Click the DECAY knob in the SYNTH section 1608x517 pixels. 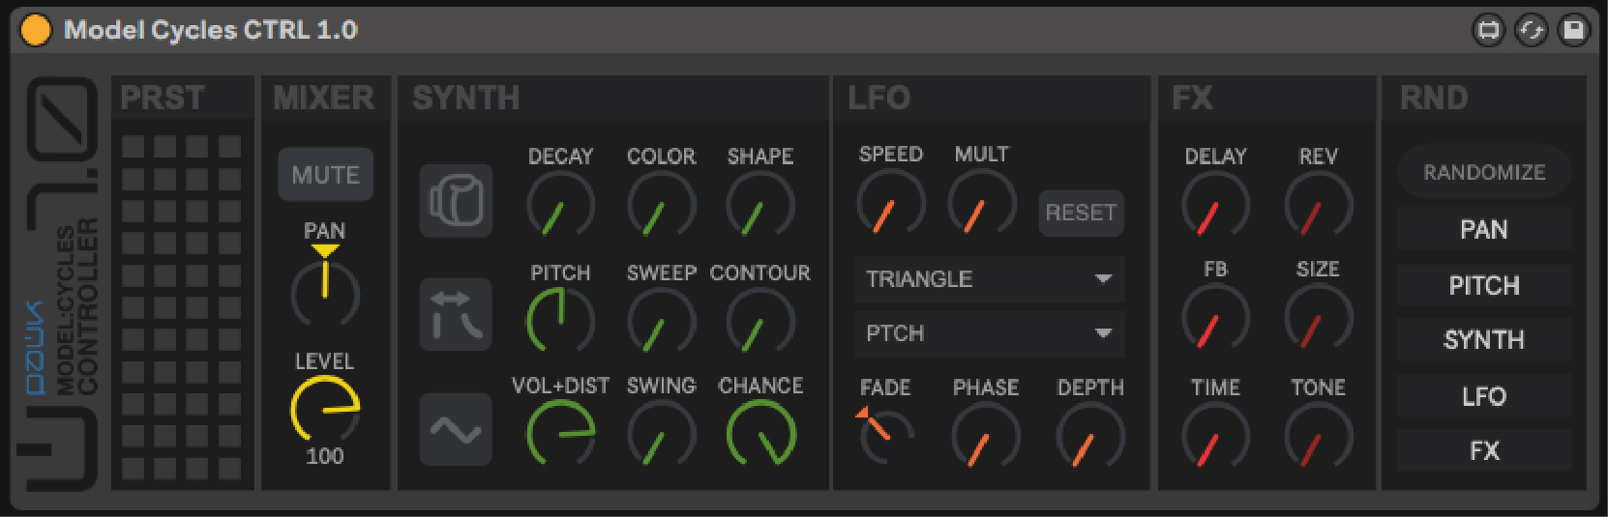click(560, 206)
